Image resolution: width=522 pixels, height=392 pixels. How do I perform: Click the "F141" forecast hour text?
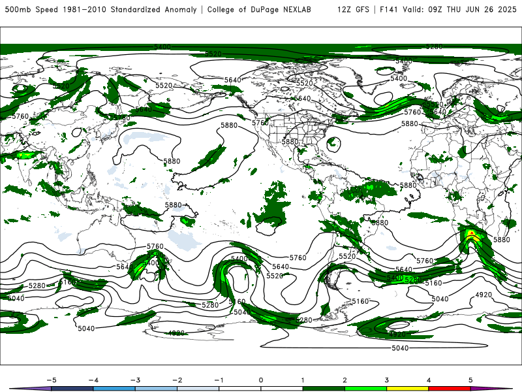[389, 9]
